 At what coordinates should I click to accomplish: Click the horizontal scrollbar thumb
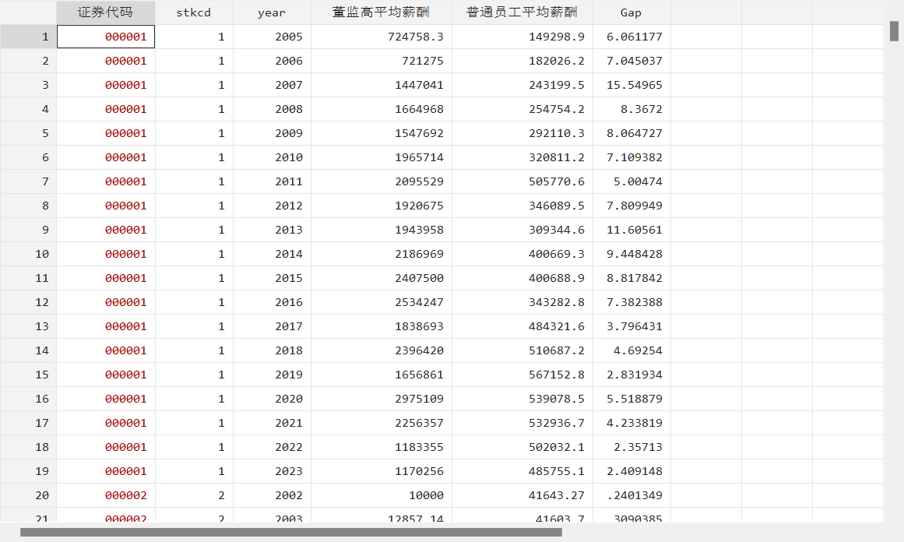[291, 532]
